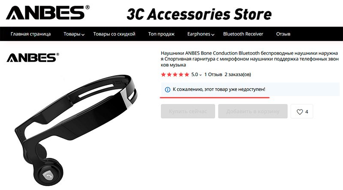Click the ANBES logo in header

tap(48, 12)
